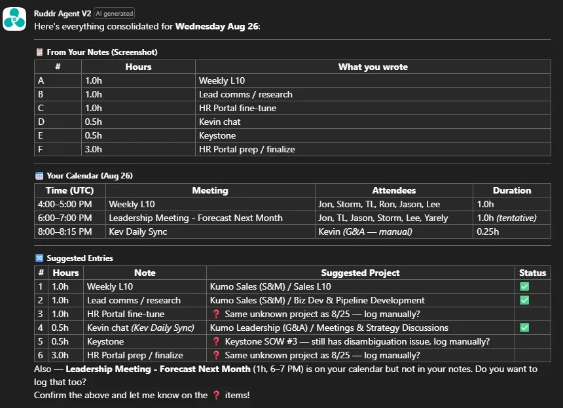Click the notepad icon beside From Your Notes

tap(39, 52)
